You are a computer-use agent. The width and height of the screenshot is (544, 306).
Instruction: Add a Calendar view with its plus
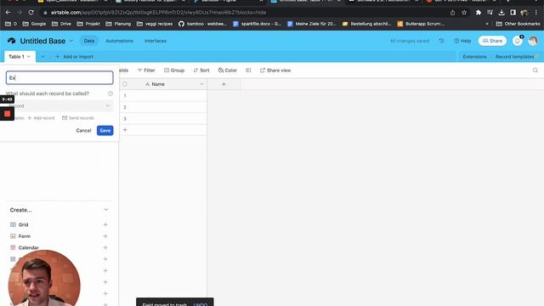[x=105, y=247]
